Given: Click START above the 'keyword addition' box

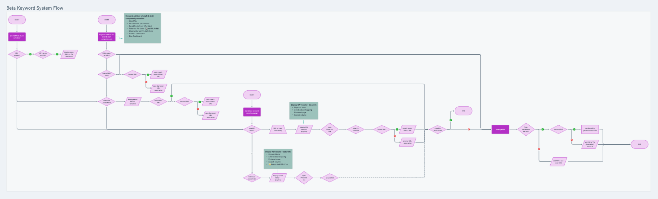Looking at the screenshot, I should tap(107, 20).
